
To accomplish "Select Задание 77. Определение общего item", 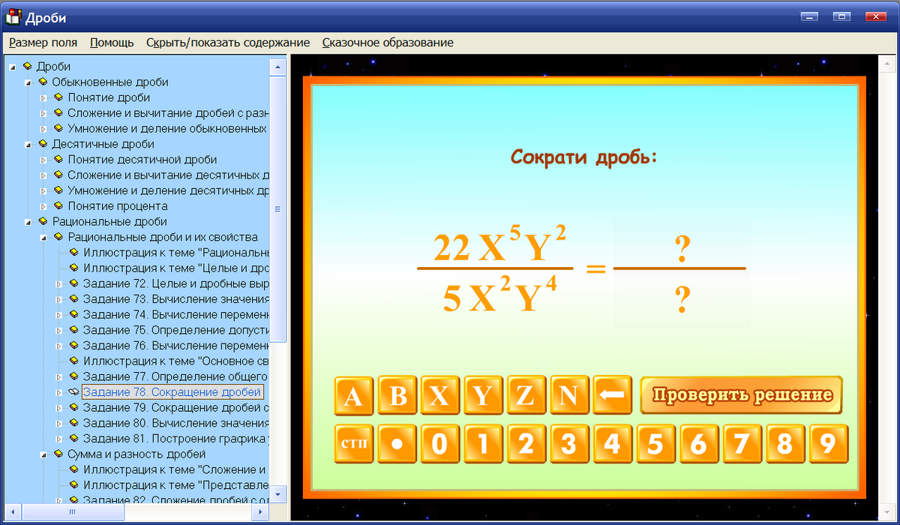I will [175, 376].
